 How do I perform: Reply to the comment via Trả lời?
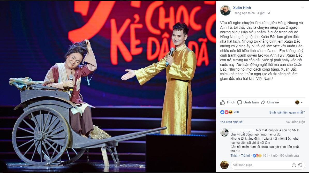click(245, 155)
